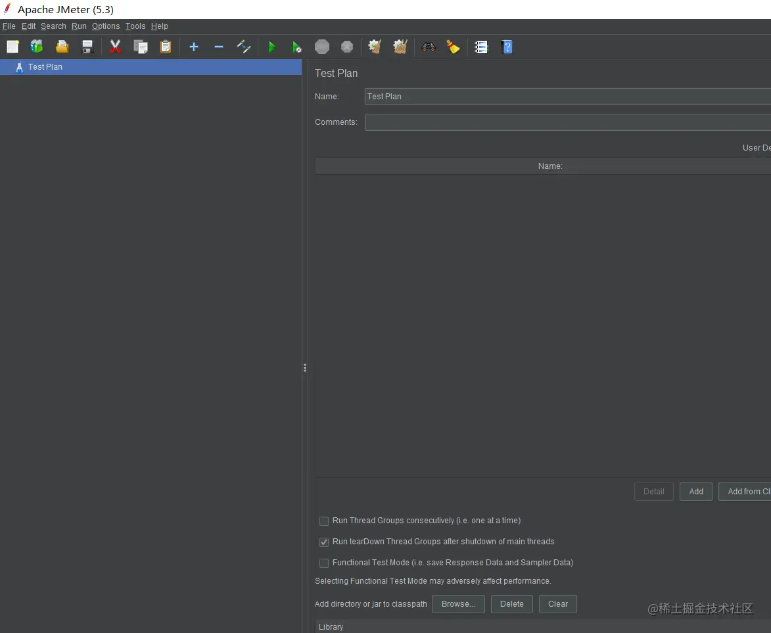771x633 pixels.
Task: Open the Tools menu
Action: (x=135, y=26)
